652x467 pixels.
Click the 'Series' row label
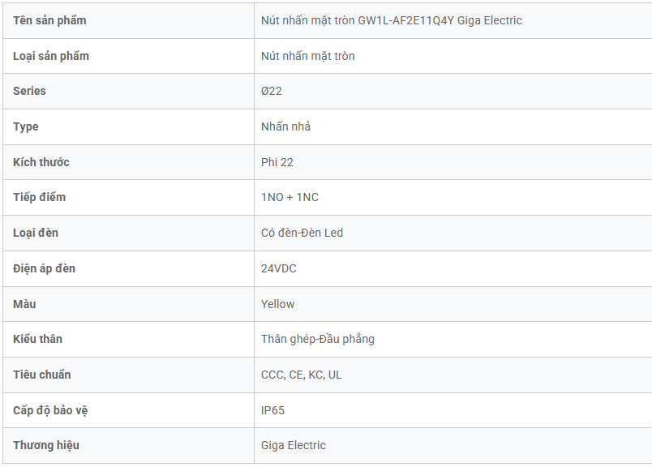pyautogui.click(x=29, y=91)
